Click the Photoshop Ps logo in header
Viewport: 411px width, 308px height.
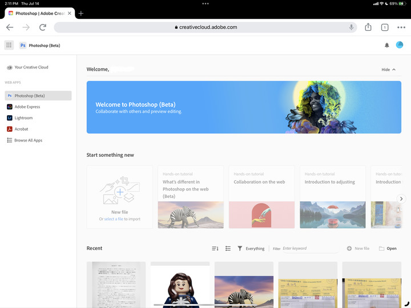tap(23, 45)
